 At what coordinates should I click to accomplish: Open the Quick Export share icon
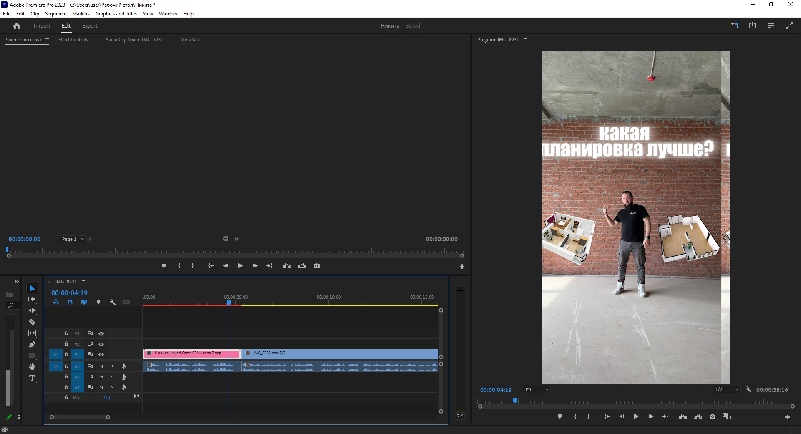click(x=753, y=25)
